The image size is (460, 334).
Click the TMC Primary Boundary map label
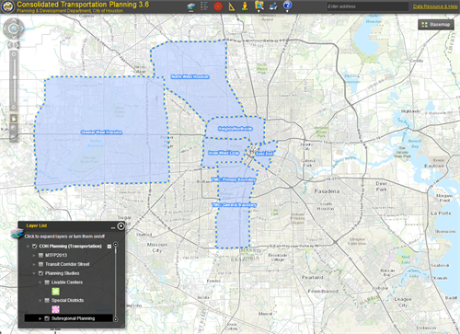tap(234, 179)
